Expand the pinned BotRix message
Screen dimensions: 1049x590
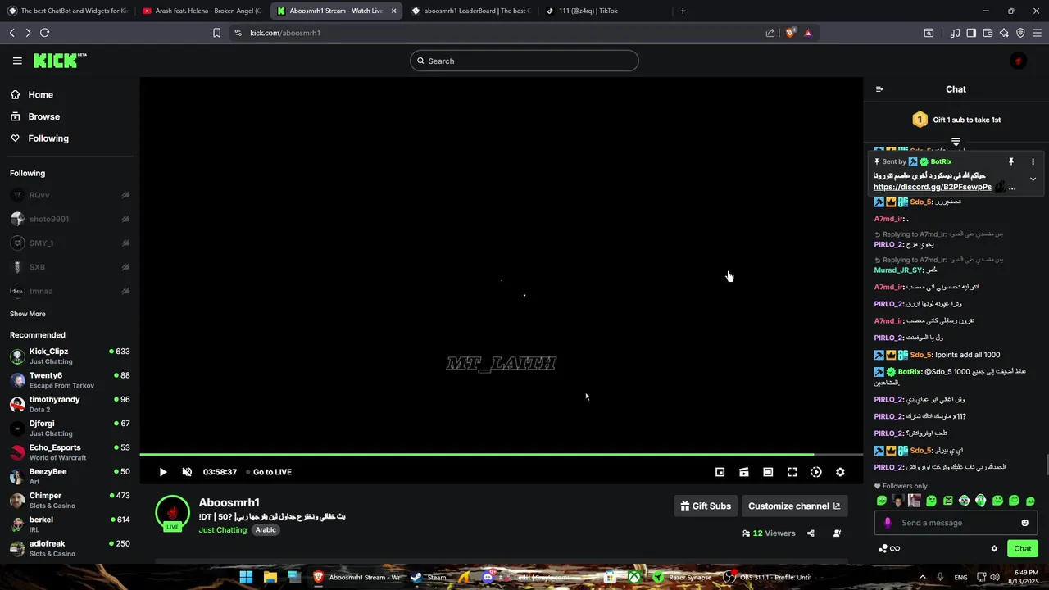click(x=1033, y=179)
